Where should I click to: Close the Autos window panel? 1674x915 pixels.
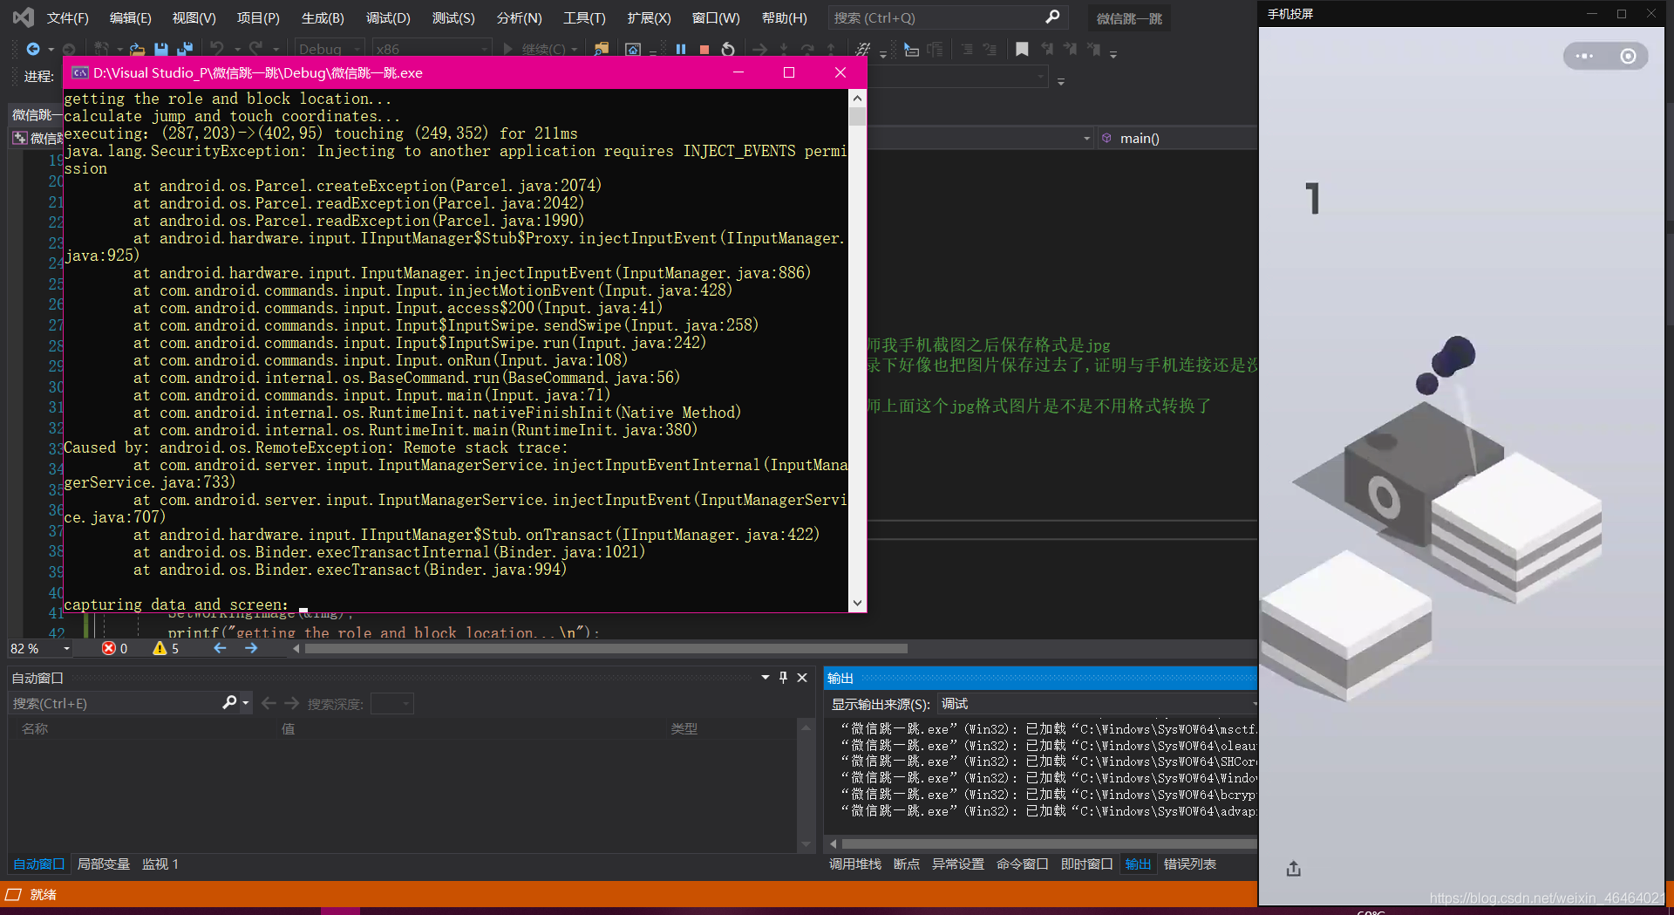click(802, 678)
